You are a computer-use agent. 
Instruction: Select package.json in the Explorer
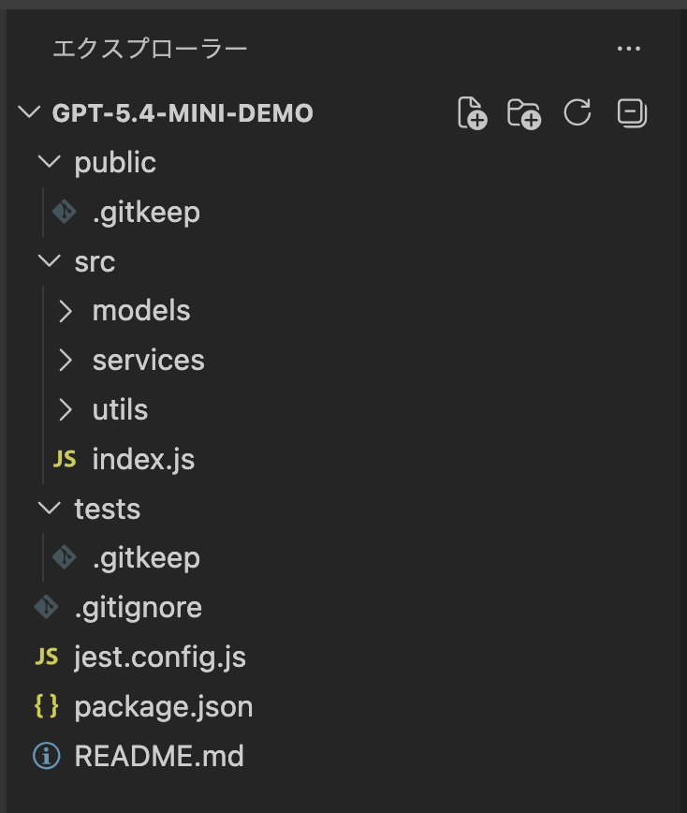point(164,706)
